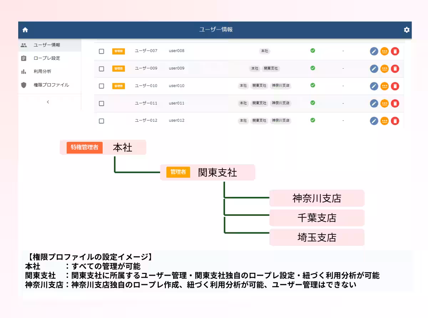The image size is (428, 318).
Task: Click the name ユーザー011
Action: (146, 103)
